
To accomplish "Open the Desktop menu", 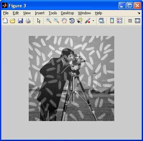I will (x=67, y=13).
